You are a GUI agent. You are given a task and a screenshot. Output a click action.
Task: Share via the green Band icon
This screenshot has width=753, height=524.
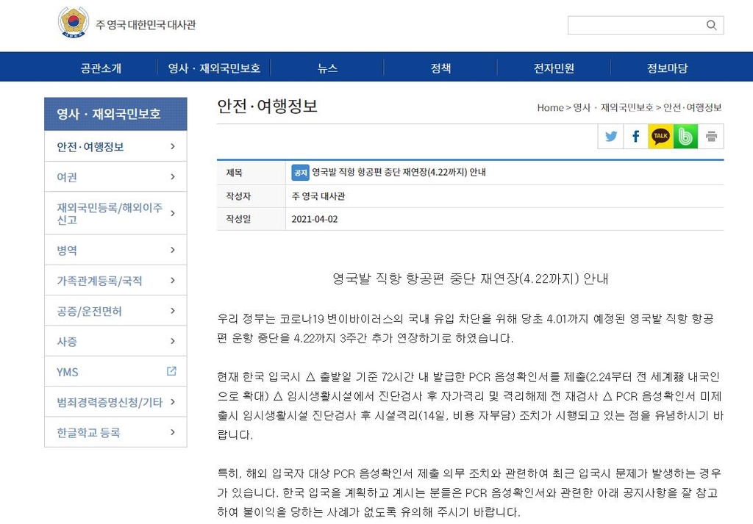coord(686,136)
